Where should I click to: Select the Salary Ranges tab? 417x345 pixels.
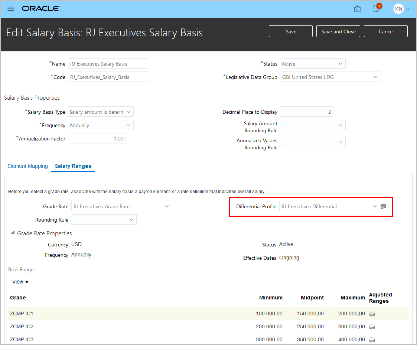click(73, 166)
